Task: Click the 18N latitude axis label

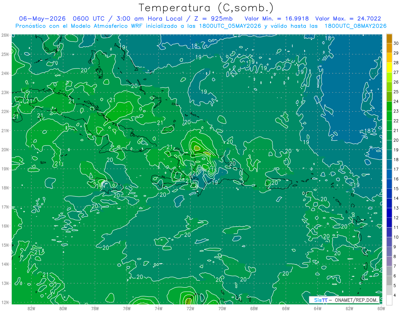Action: tap(5, 188)
